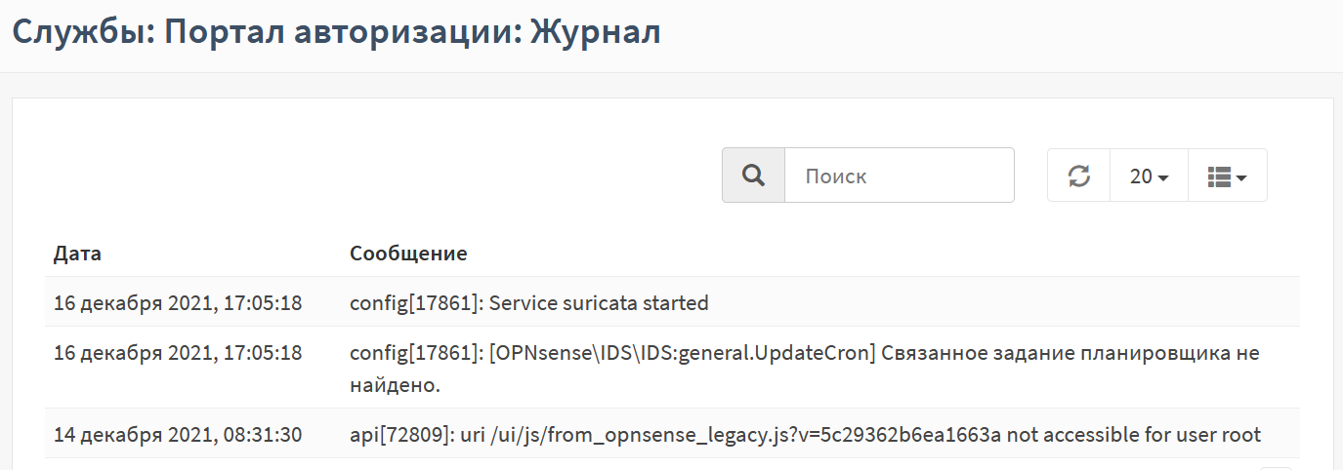Open the 20 rows-per-page dropdown
Image resolution: width=1343 pixels, height=470 pixels.
click(x=1149, y=176)
